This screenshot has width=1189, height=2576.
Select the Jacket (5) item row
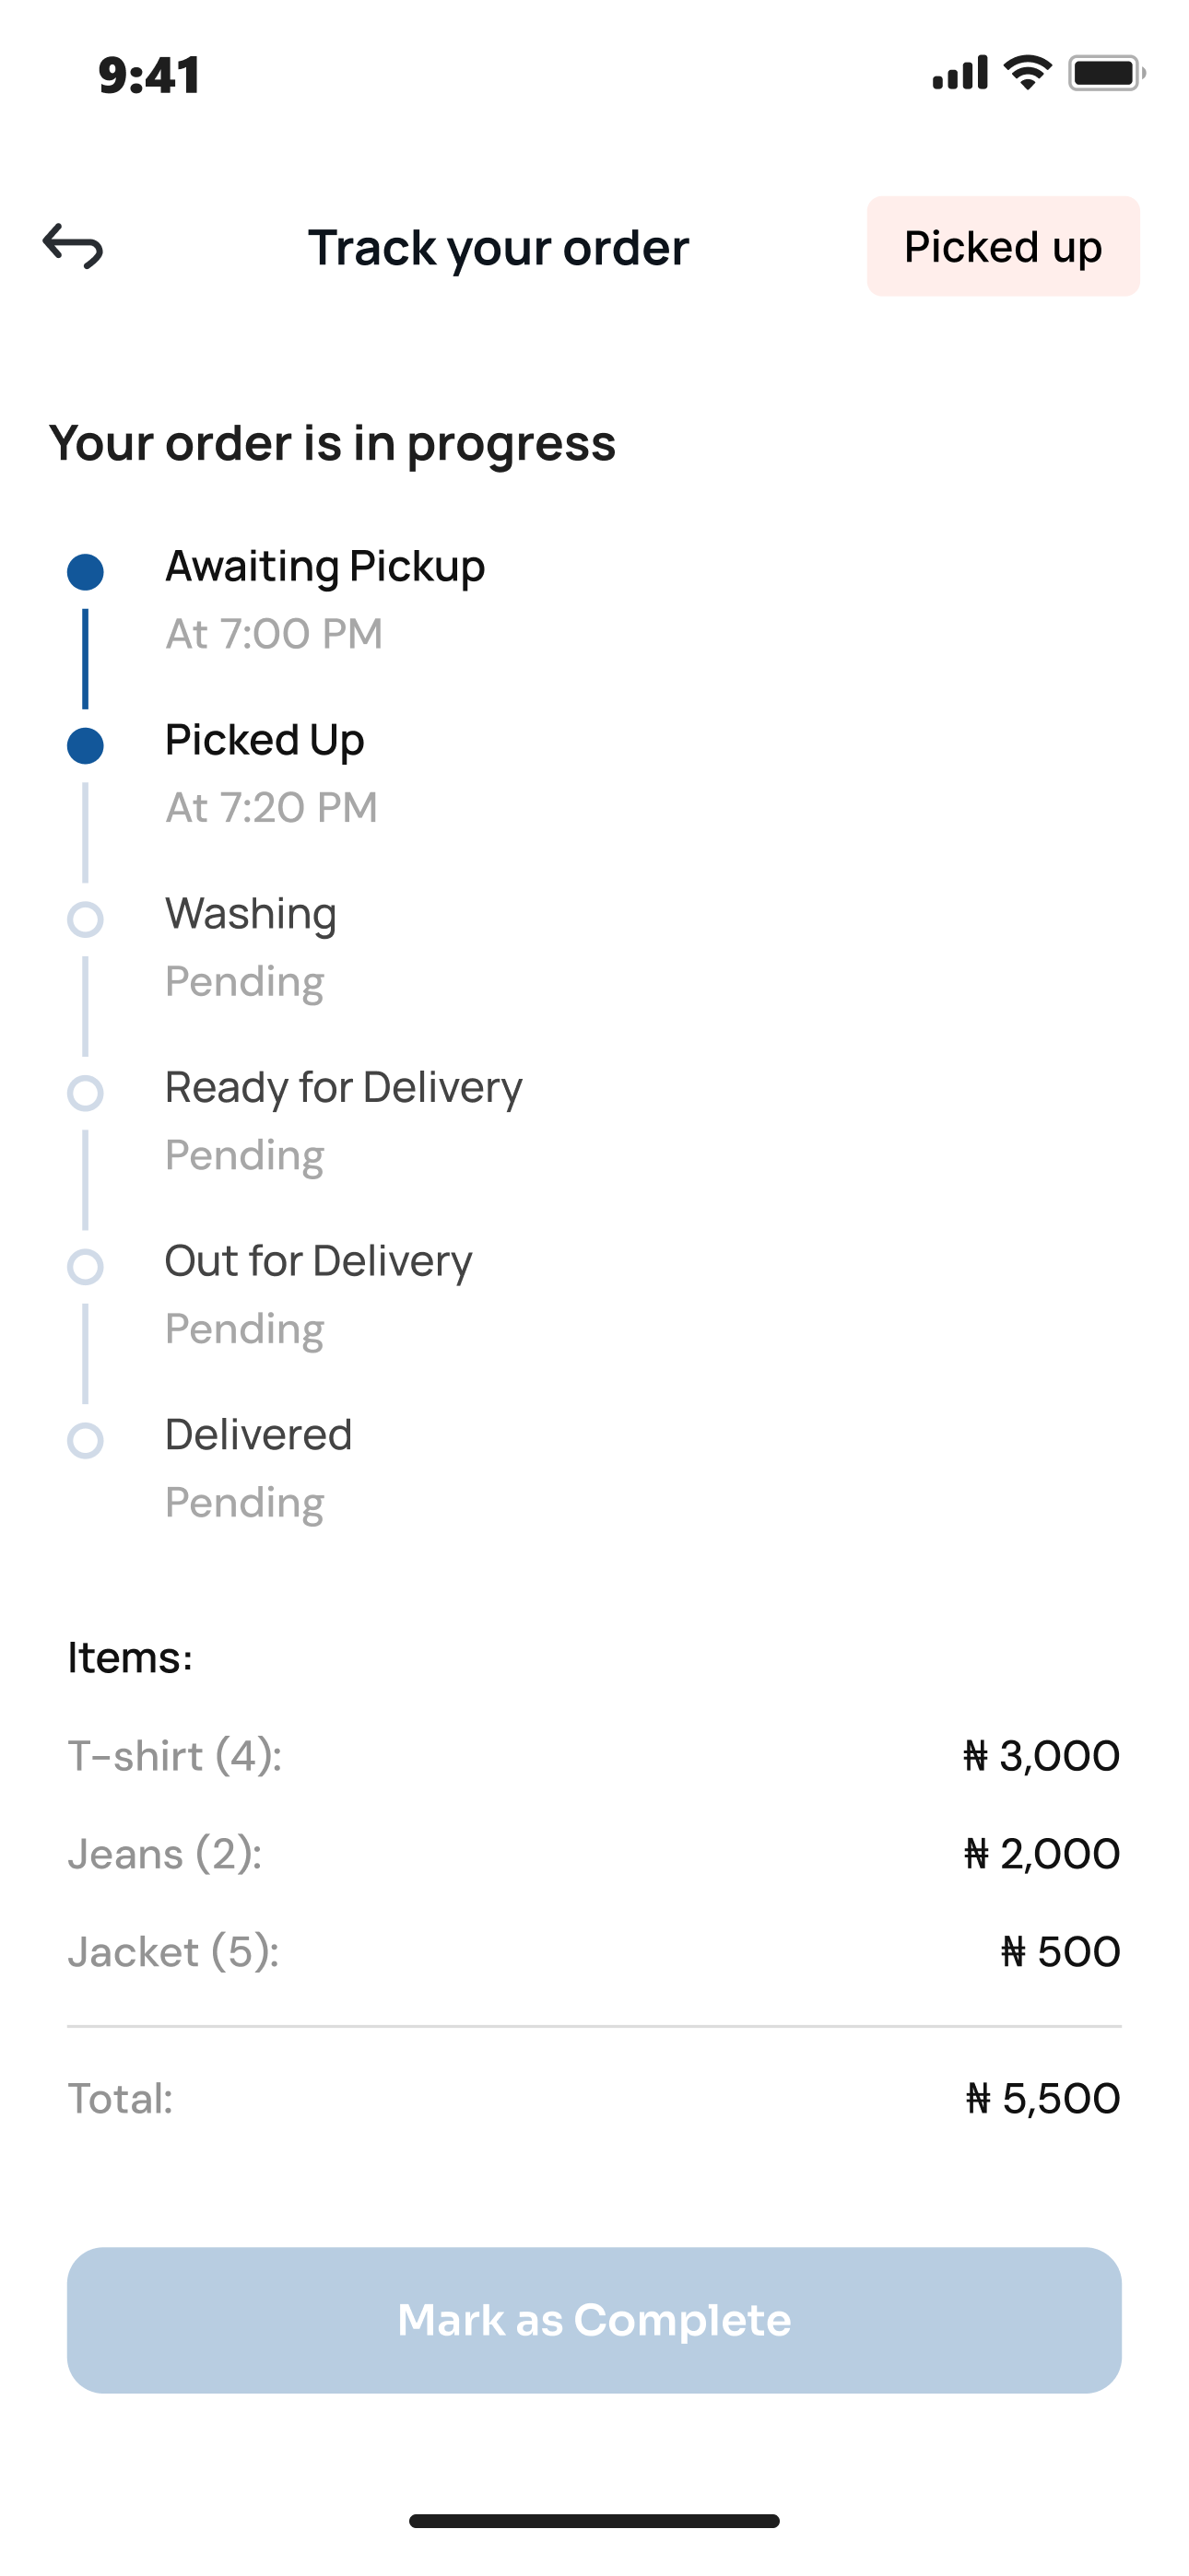coord(594,1952)
